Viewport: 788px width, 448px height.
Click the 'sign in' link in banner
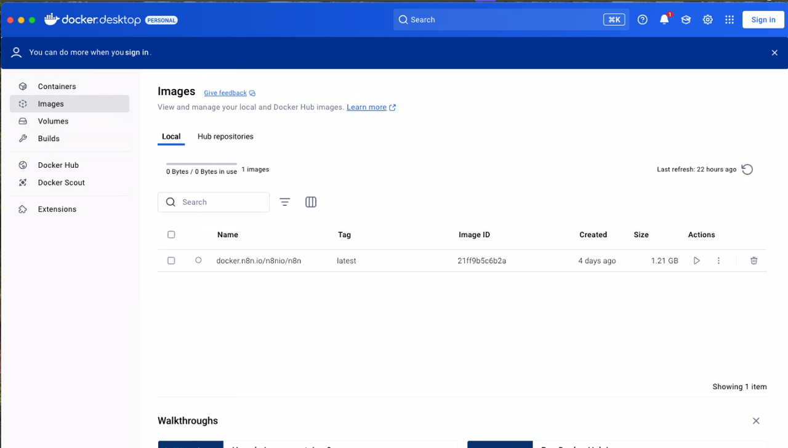click(x=137, y=53)
